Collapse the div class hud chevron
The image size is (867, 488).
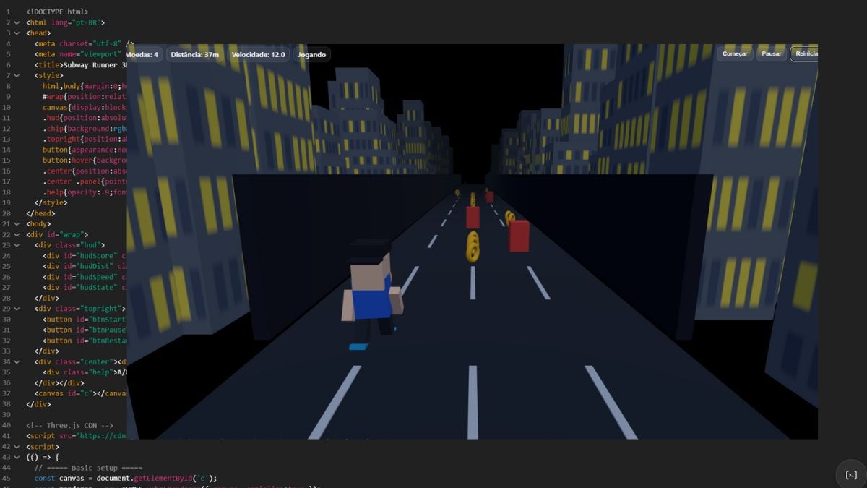coord(17,245)
